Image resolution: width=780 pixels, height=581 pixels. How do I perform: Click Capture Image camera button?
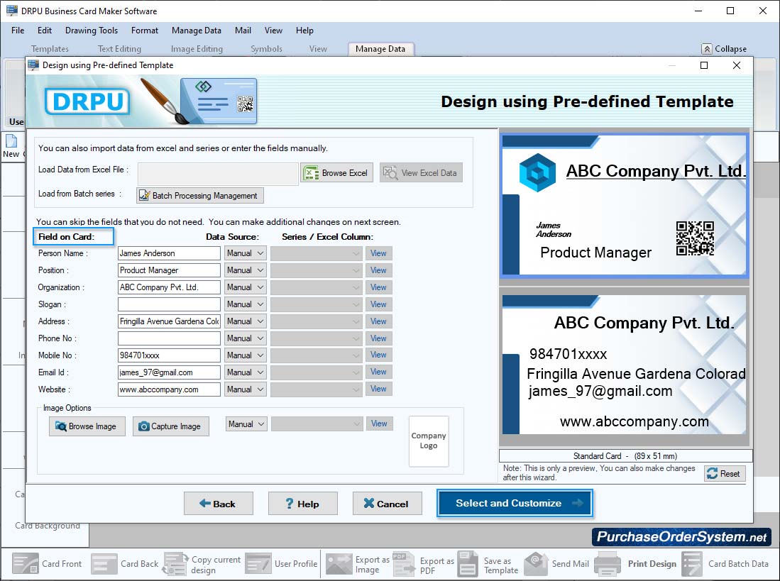[170, 426]
